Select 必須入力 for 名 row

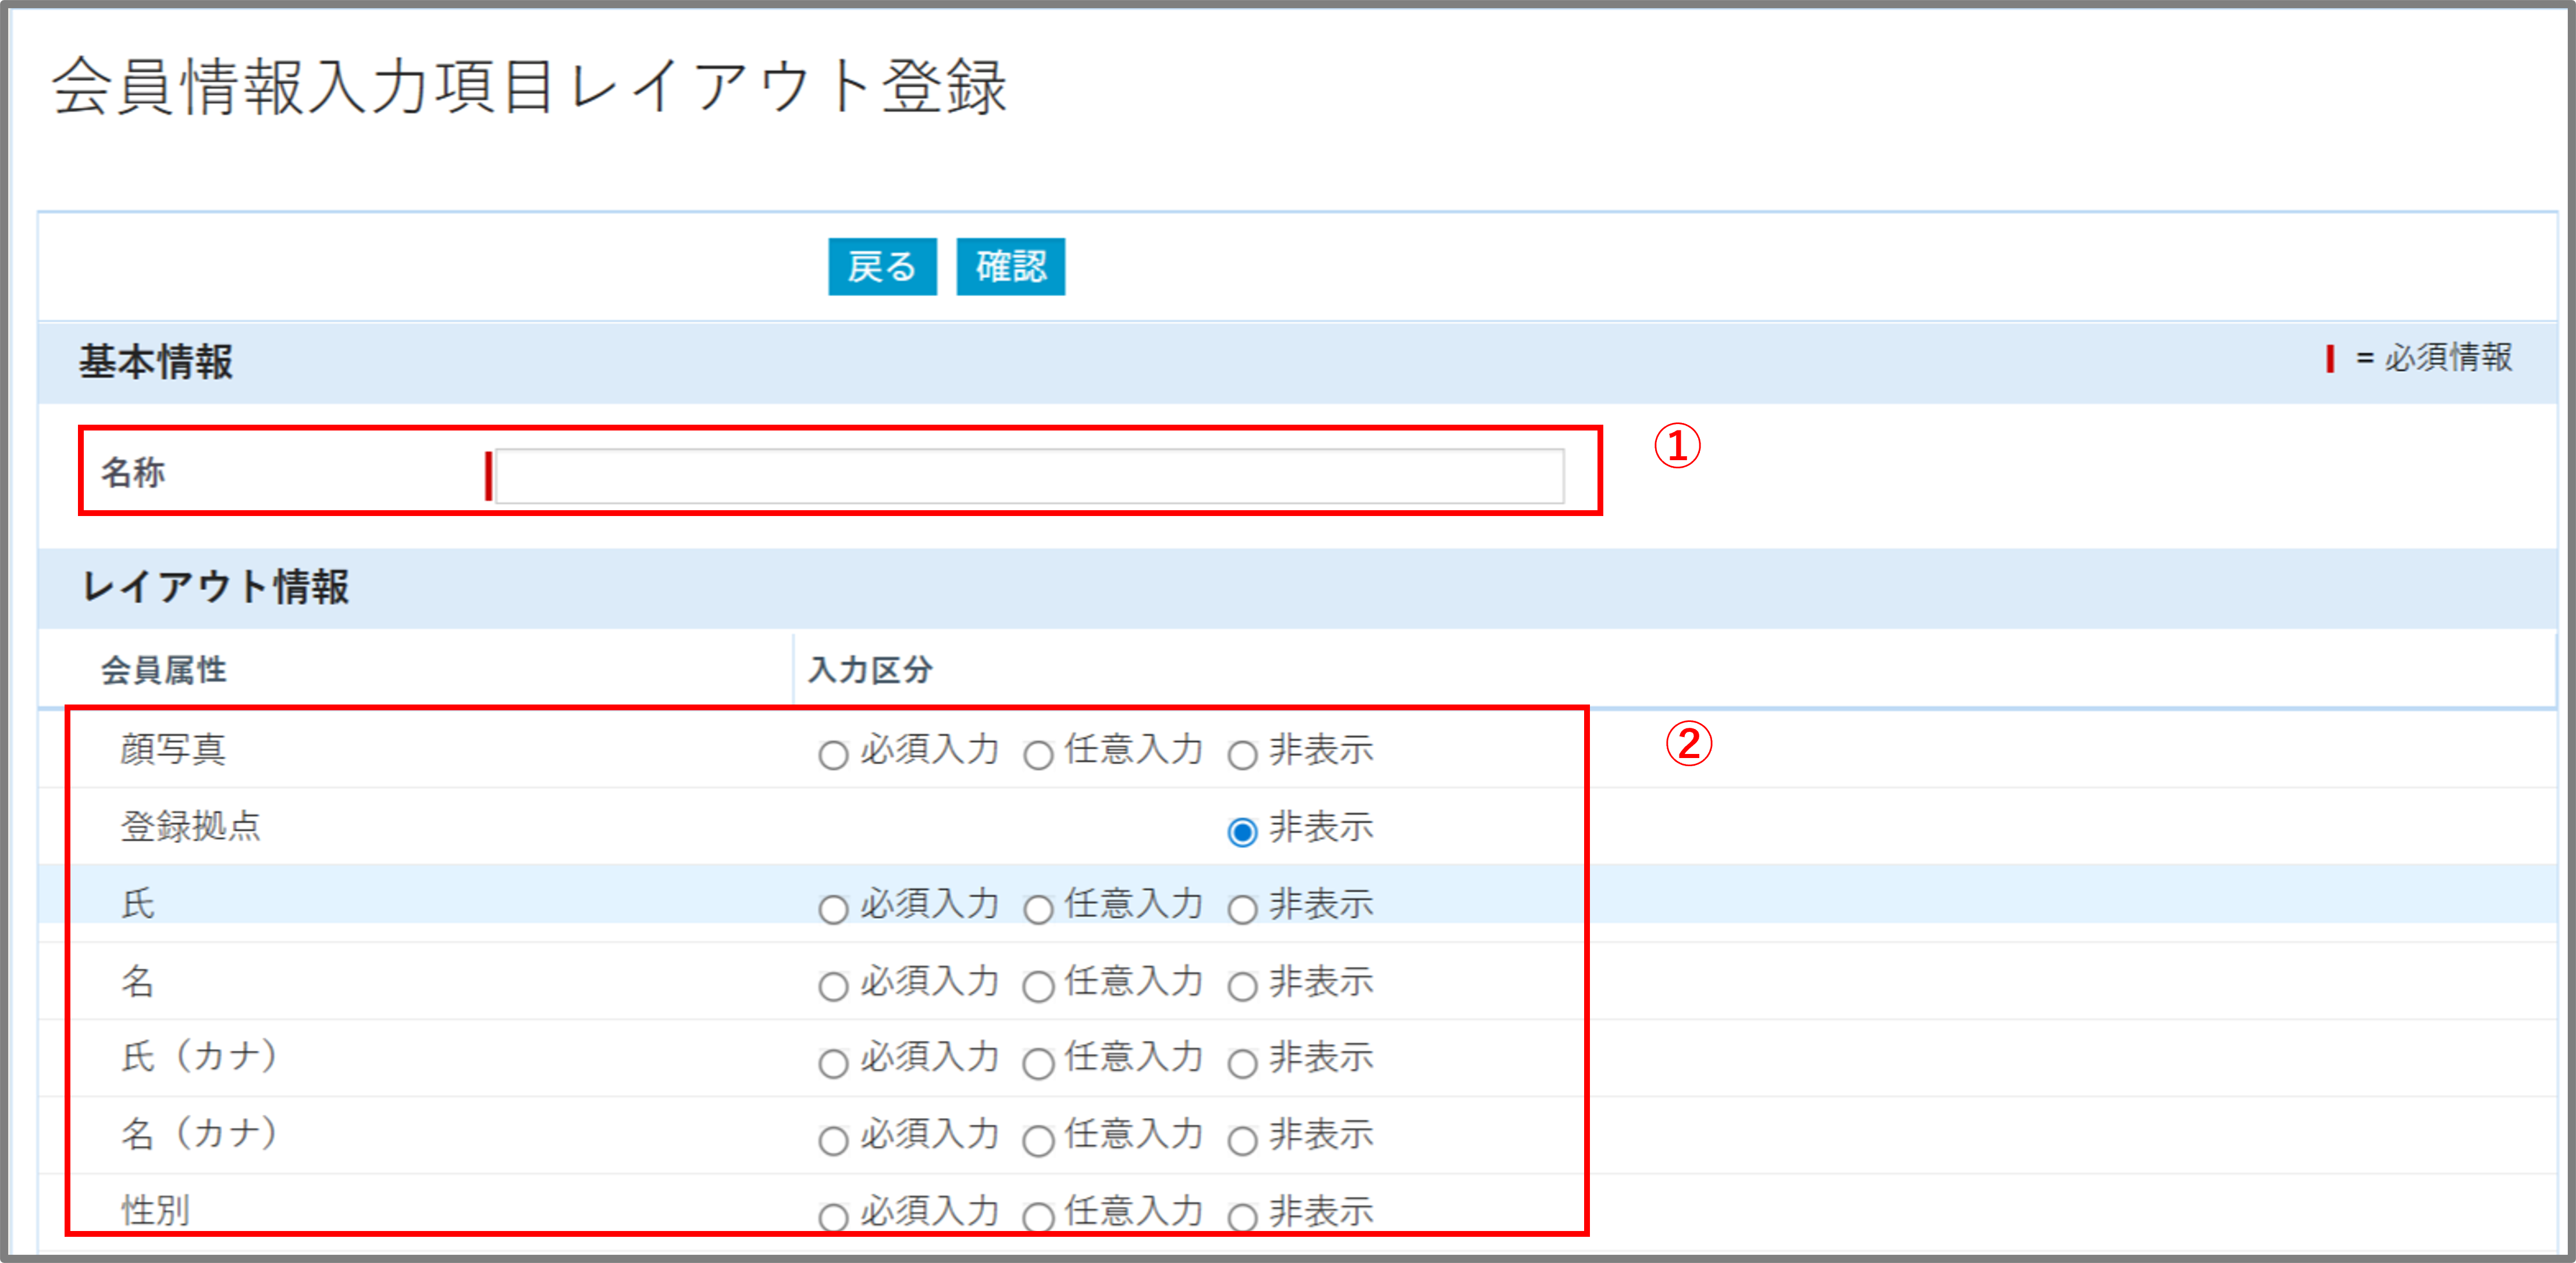click(x=833, y=986)
